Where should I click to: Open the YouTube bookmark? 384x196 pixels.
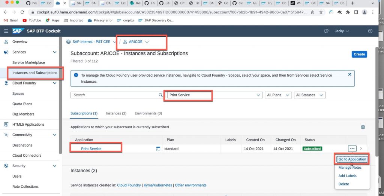(x=32, y=21)
